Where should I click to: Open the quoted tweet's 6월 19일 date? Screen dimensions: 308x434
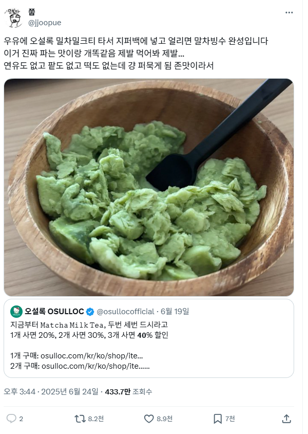click(175, 312)
